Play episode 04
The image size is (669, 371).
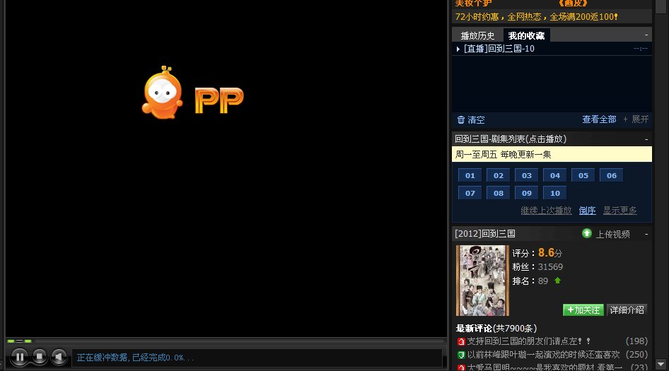pyautogui.click(x=554, y=175)
